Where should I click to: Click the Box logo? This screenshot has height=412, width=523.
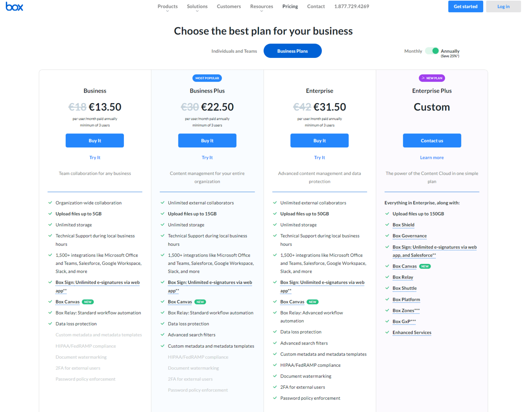pyautogui.click(x=14, y=6)
